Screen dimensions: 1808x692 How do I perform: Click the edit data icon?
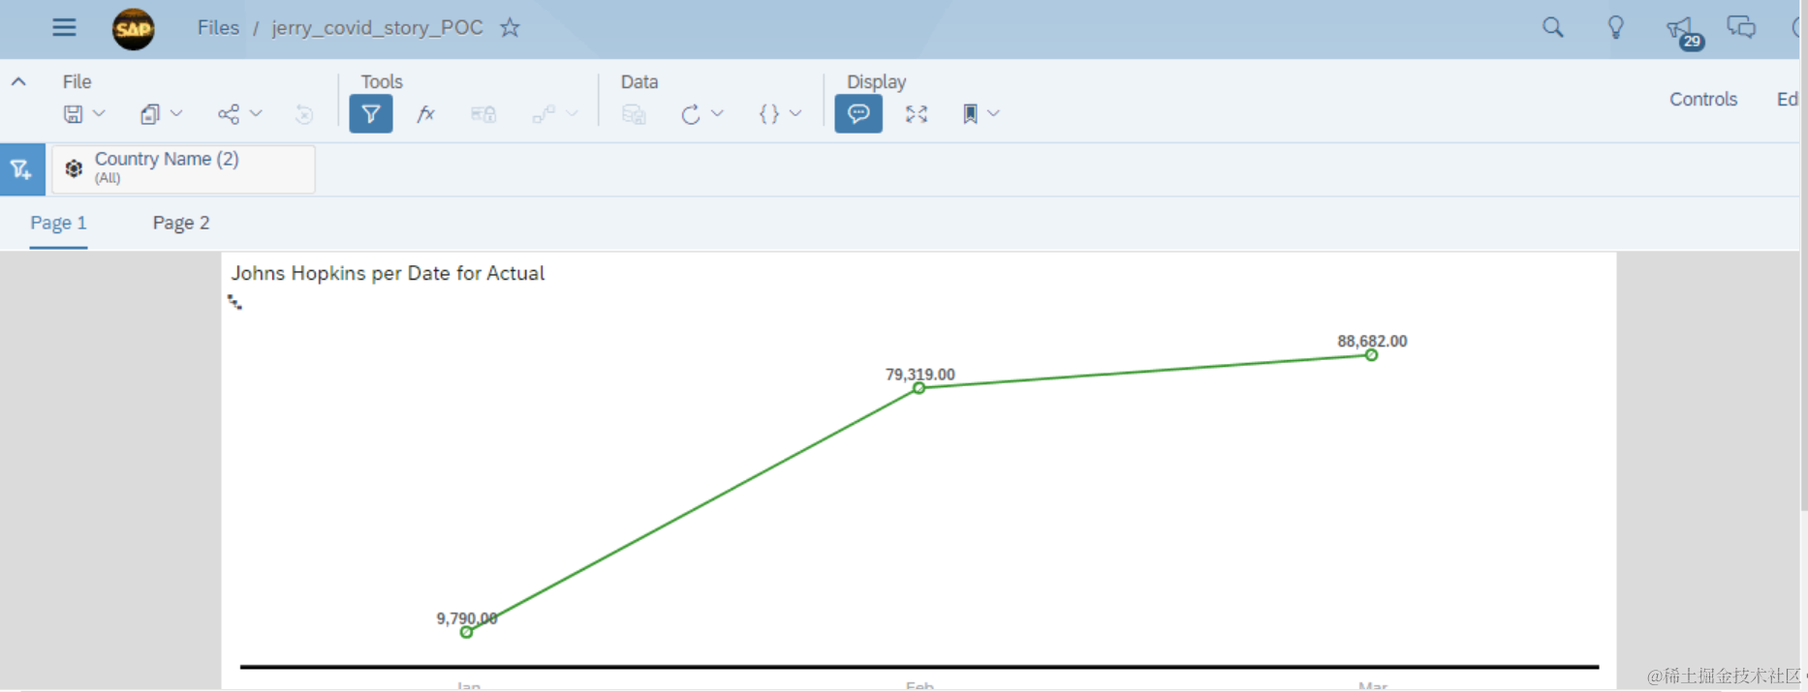point(634,114)
